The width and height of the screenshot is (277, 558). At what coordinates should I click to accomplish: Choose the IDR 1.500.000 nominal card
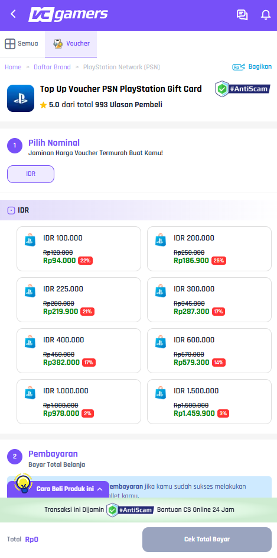[209, 402]
